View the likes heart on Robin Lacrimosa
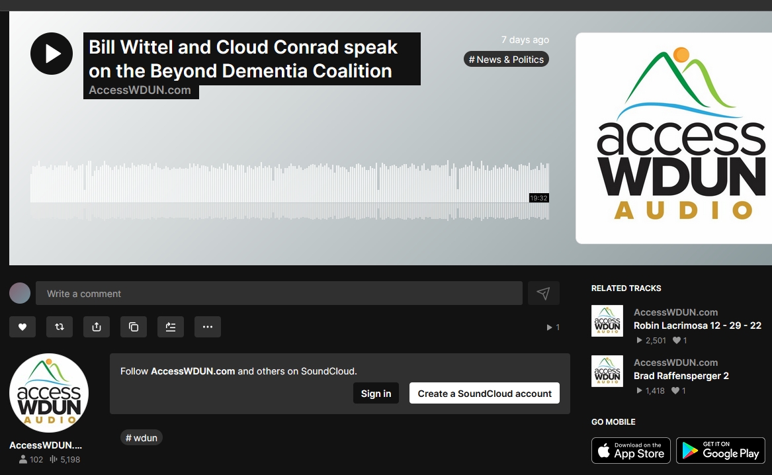The image size is (772, 475). tap(680, 340)
